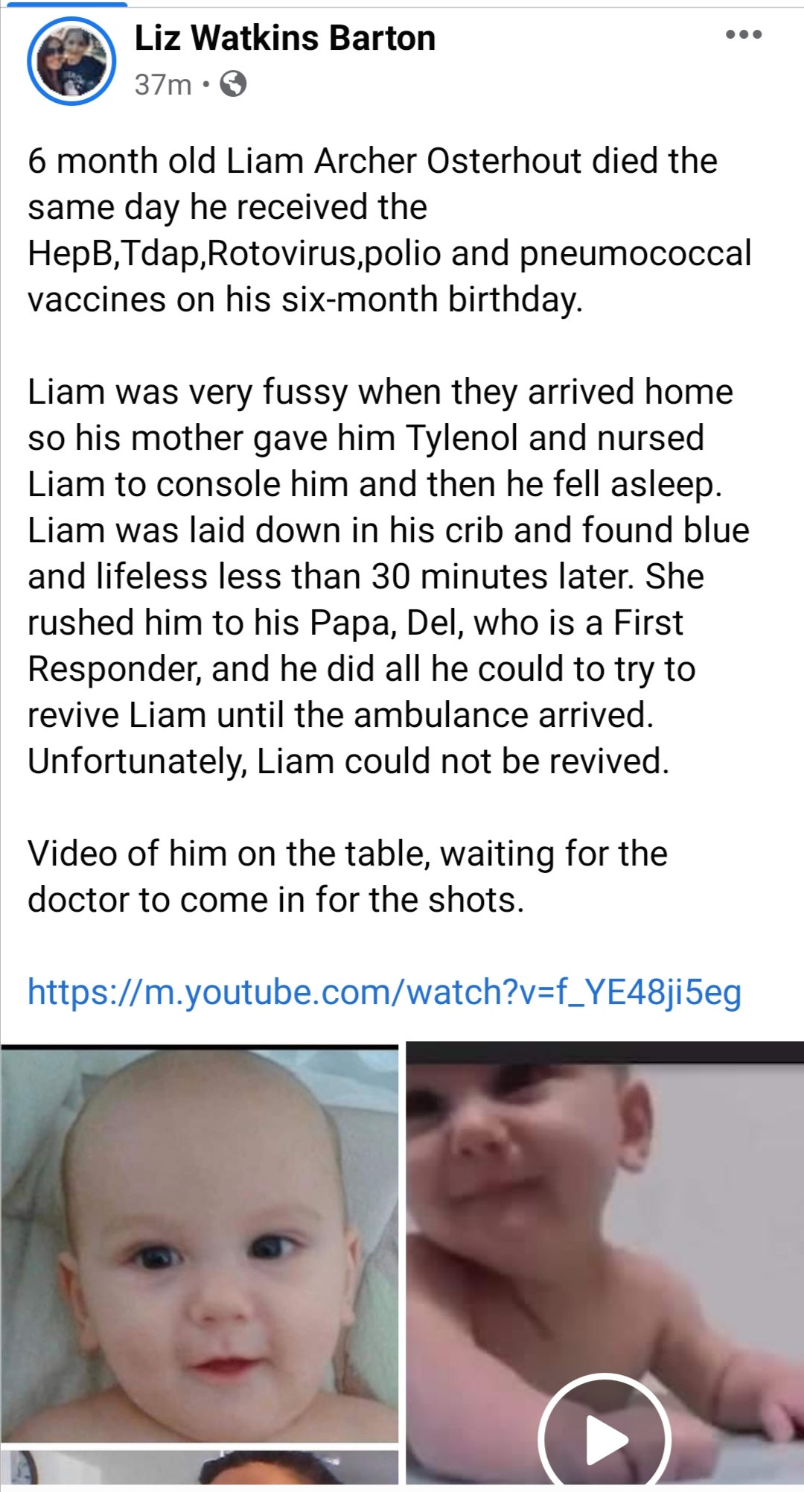Click the paragraph starting 'Liam was very fussy'
Viewport: 804px width, 1492px height.
(x=389, y=577)
